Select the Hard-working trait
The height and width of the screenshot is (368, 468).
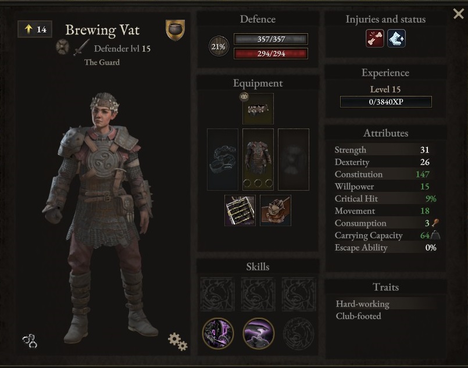[362, 304]
